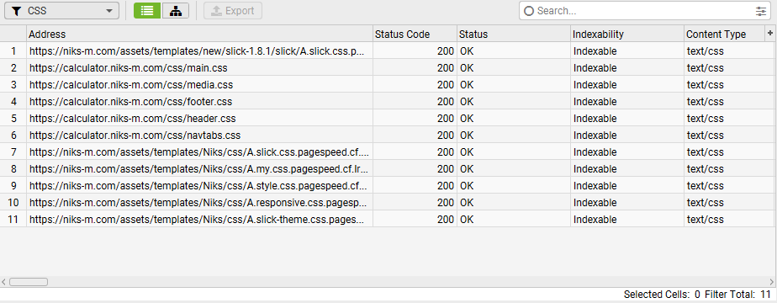This screenshot has width=777, height=303.
Task: Click the search magnifier icon
Action: click(x=529, y=11)
